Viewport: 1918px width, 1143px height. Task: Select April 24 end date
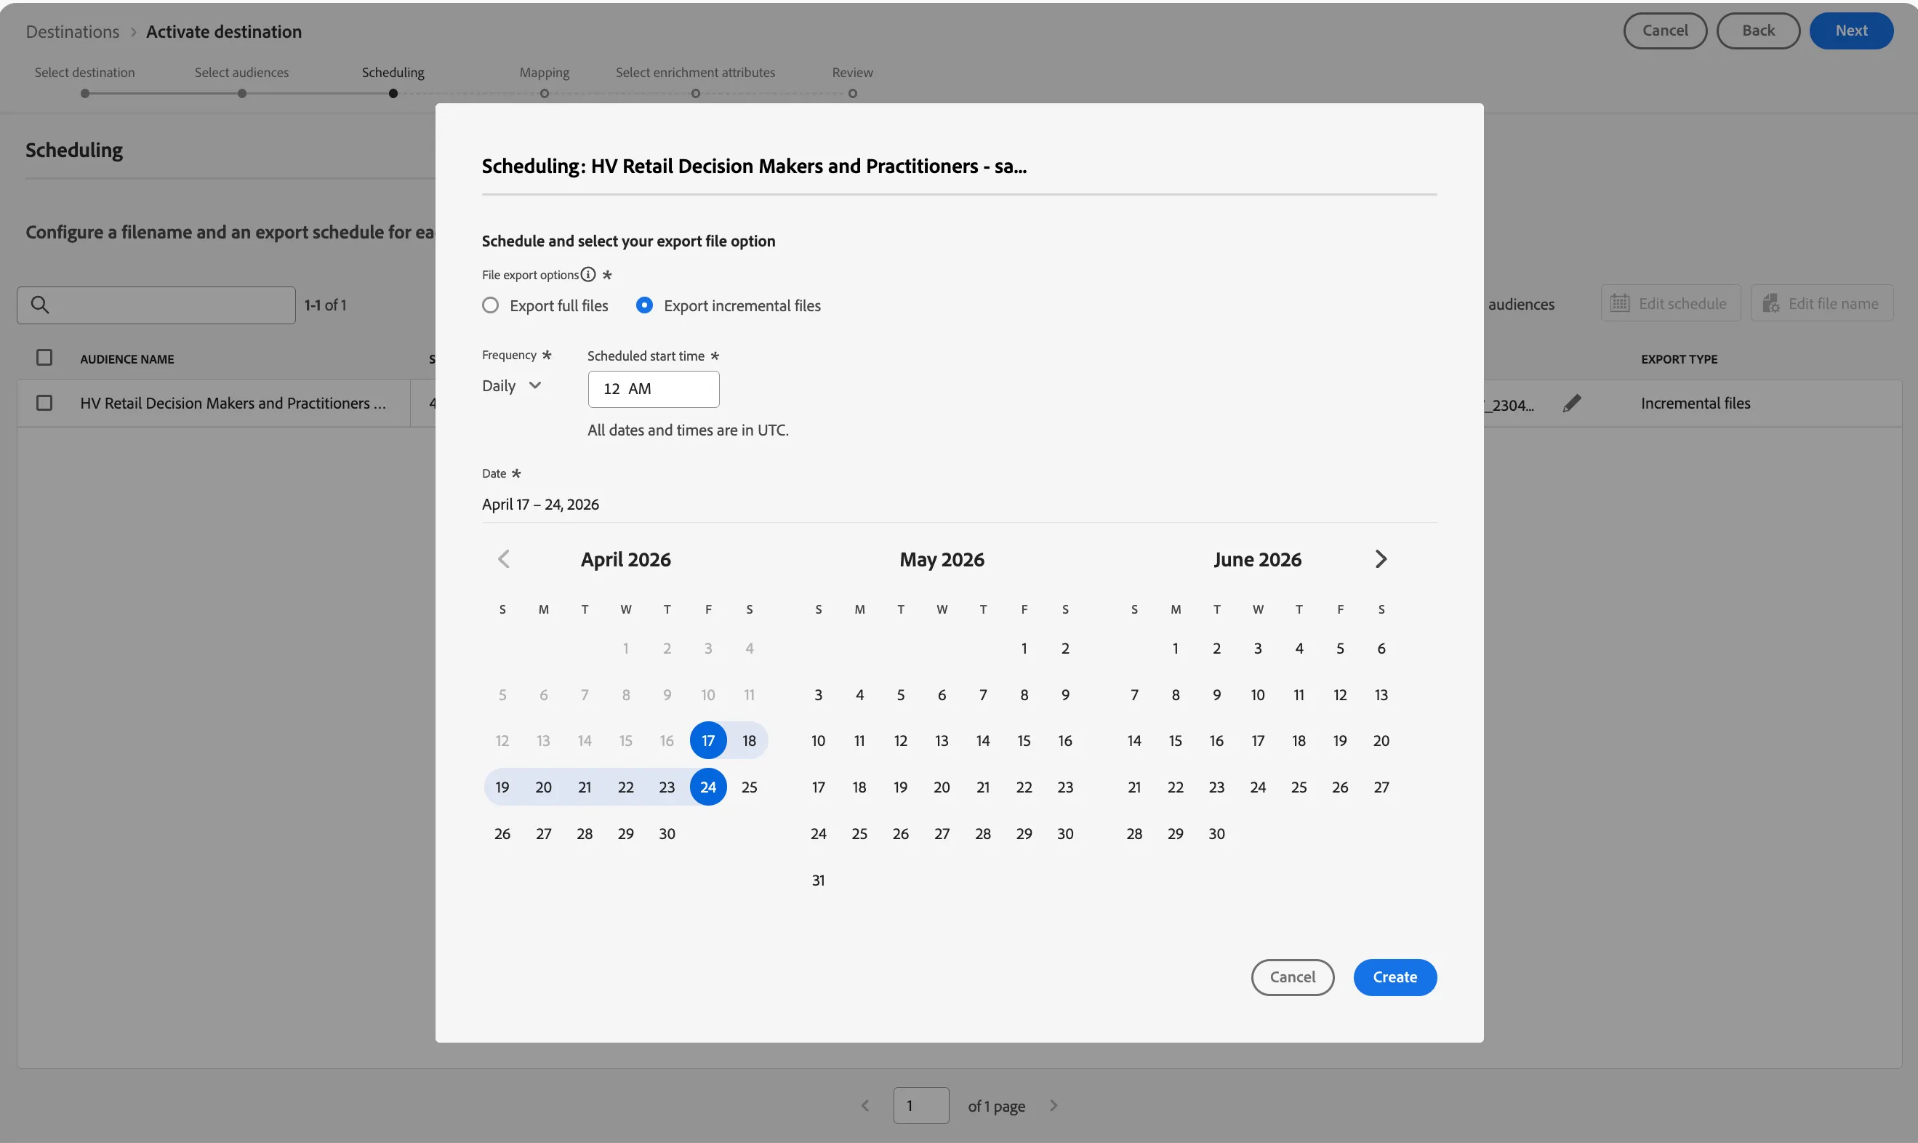(708, 787)
